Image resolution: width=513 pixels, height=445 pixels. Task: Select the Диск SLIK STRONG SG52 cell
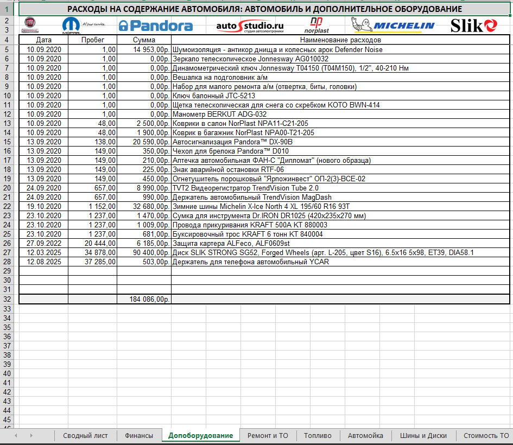[340, 253]
